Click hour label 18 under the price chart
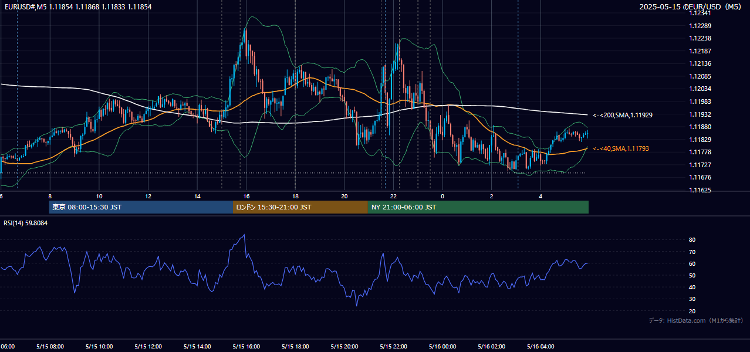The width and height of the screenshot is (750, 352). 295,197
